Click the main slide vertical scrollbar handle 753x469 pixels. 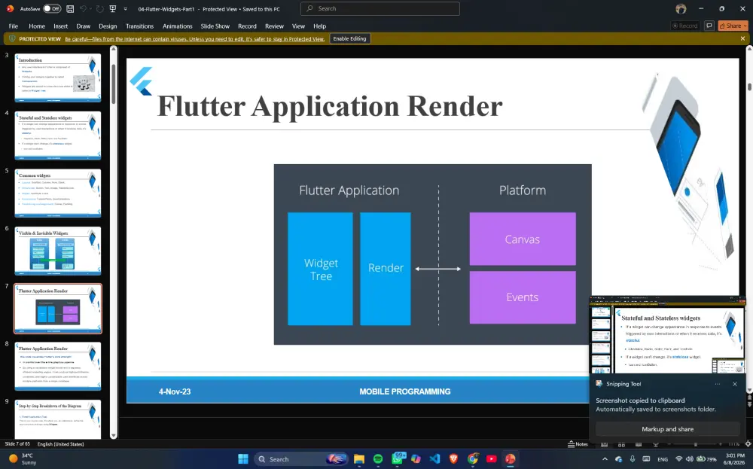tap(749, 87)
